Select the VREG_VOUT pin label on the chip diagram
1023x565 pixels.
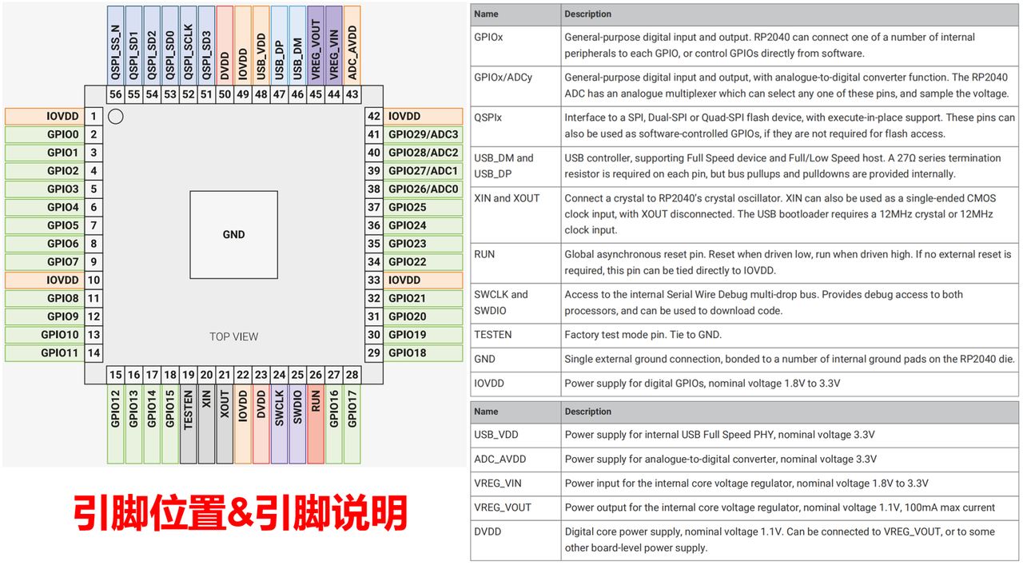click(316, 45)
